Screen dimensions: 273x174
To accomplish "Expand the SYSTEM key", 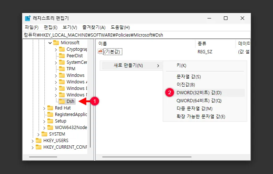I will [38, 134].
